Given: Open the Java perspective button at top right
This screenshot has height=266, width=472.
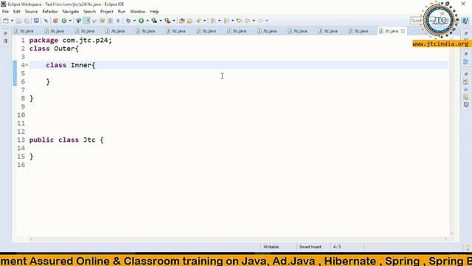Looking at the screenshot, I should click(465, 21).
